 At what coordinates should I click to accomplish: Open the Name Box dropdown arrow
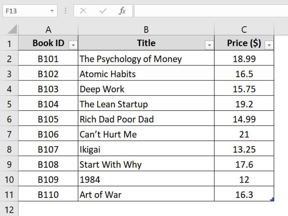pos(52,11)
